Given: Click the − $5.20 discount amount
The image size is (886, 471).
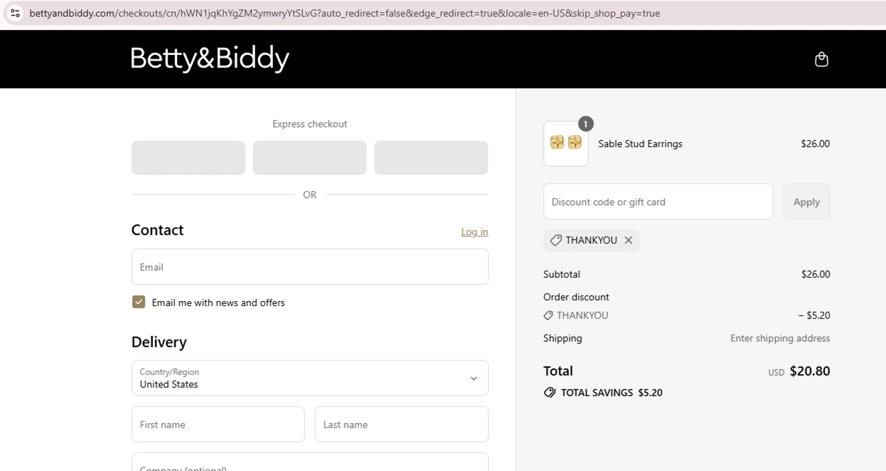Looking at the screenshot, I should pos(814,316).
